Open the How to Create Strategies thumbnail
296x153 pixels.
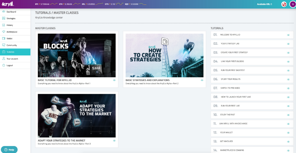[x=164, y=55]
